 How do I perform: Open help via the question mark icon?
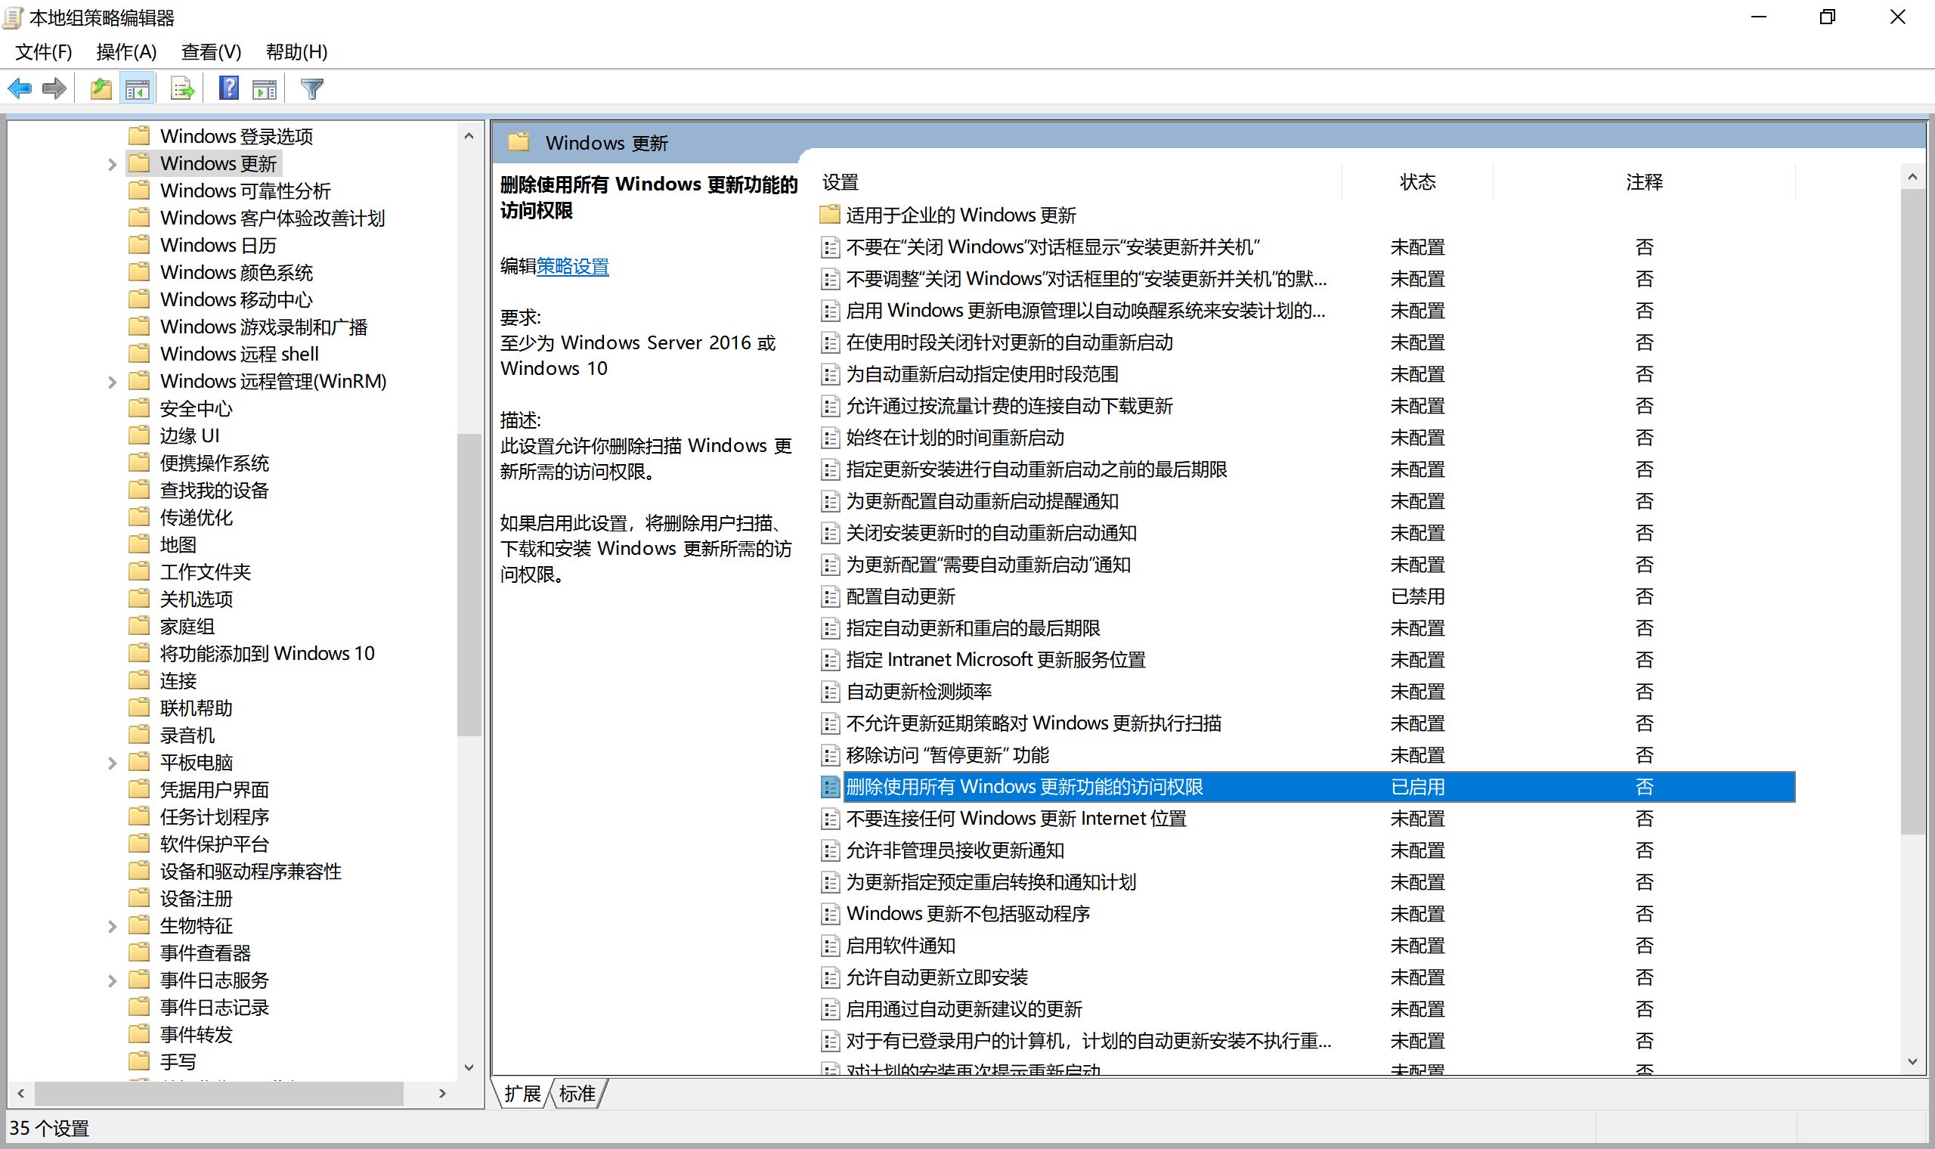coord(228,88)
